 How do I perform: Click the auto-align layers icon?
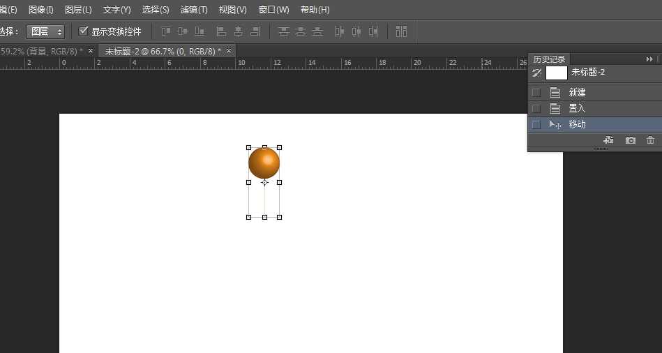pos(401,31)
